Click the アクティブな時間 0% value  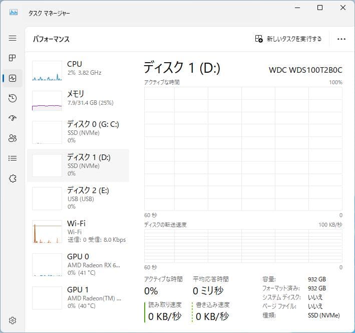click(x=151, y=291)
